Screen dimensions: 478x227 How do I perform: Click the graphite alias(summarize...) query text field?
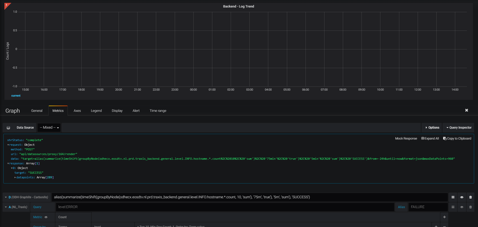(x=250, y=197)
